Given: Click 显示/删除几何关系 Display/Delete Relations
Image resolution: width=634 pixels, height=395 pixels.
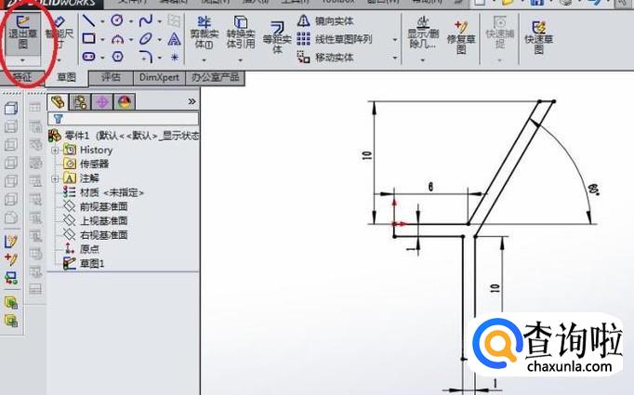Looking at the screenshot, I should coord(423,33).
